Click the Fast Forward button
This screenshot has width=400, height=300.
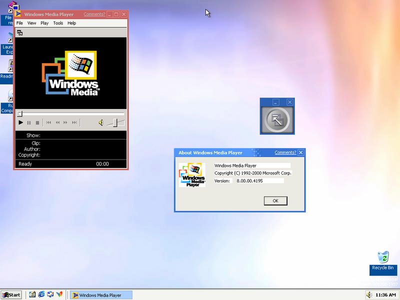tap(65, 122)
